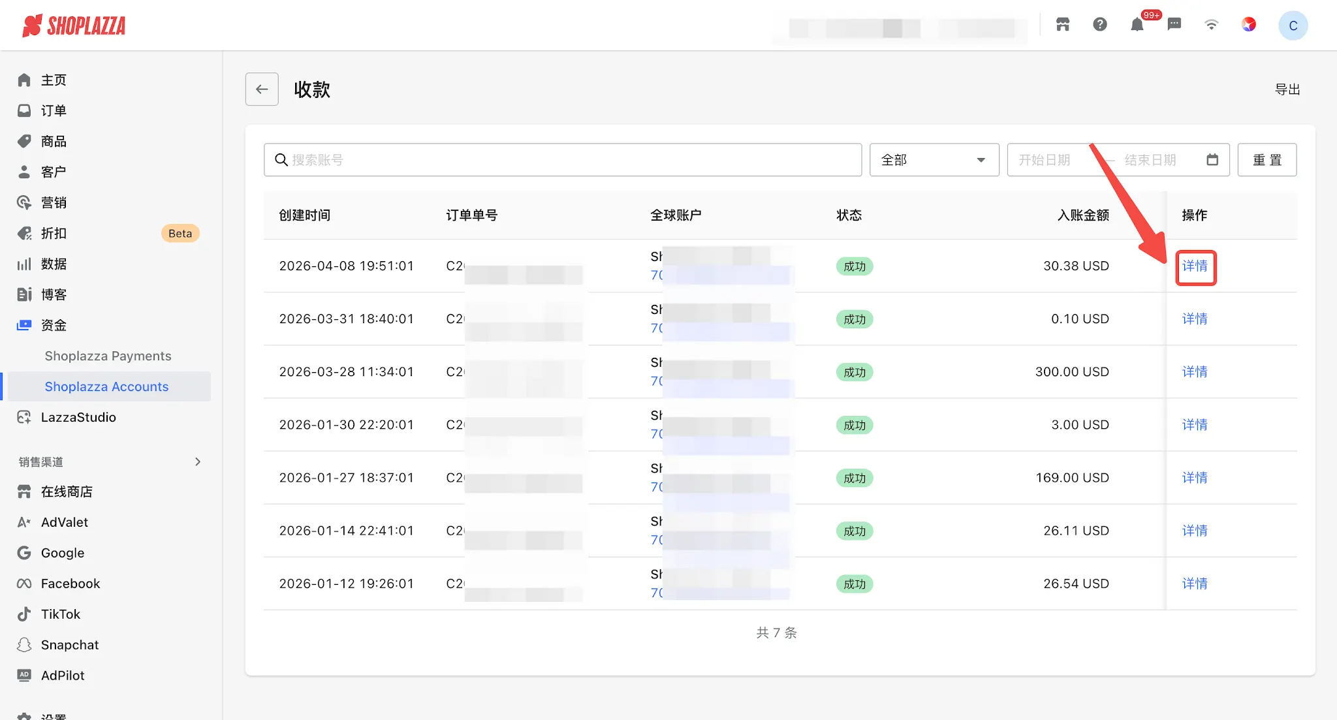Click the AdPilot icon
This screenshot has width=1337, height=720.
coord(24,676)
